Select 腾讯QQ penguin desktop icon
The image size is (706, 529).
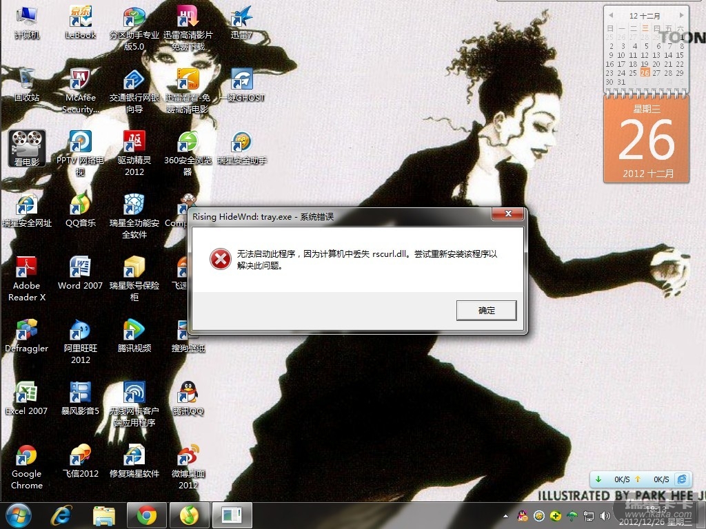(188, 399)
